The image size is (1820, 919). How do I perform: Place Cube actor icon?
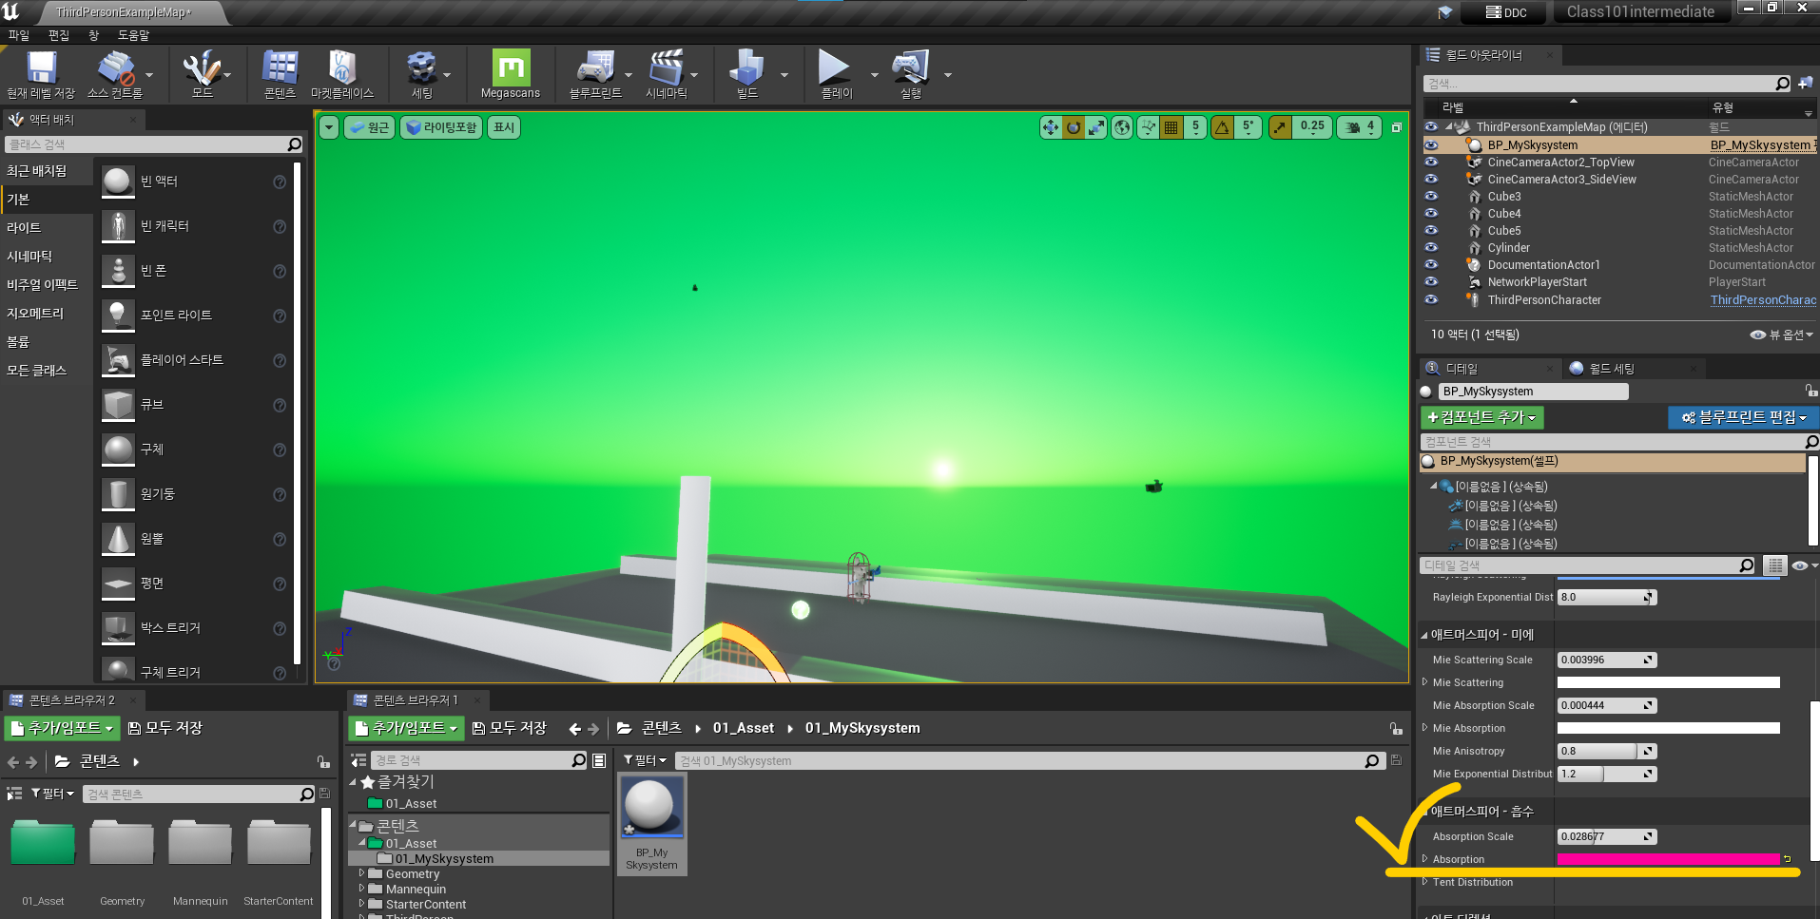tap(118, 405)
